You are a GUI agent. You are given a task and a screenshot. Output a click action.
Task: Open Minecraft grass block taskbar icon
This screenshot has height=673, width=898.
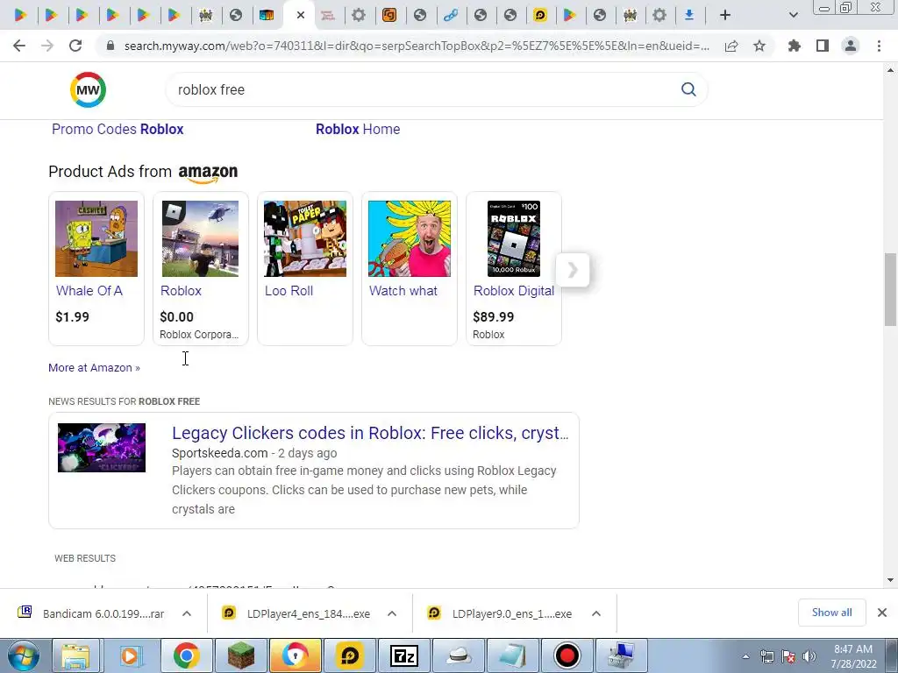[x=240, y=655]
